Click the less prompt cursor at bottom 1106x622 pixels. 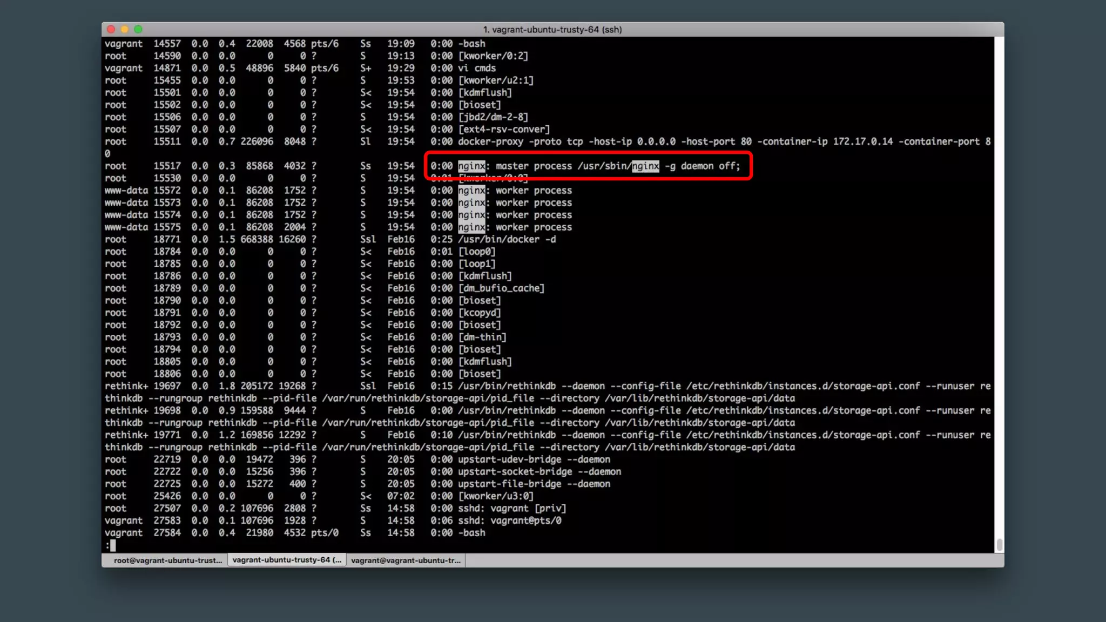coord(113,545)
